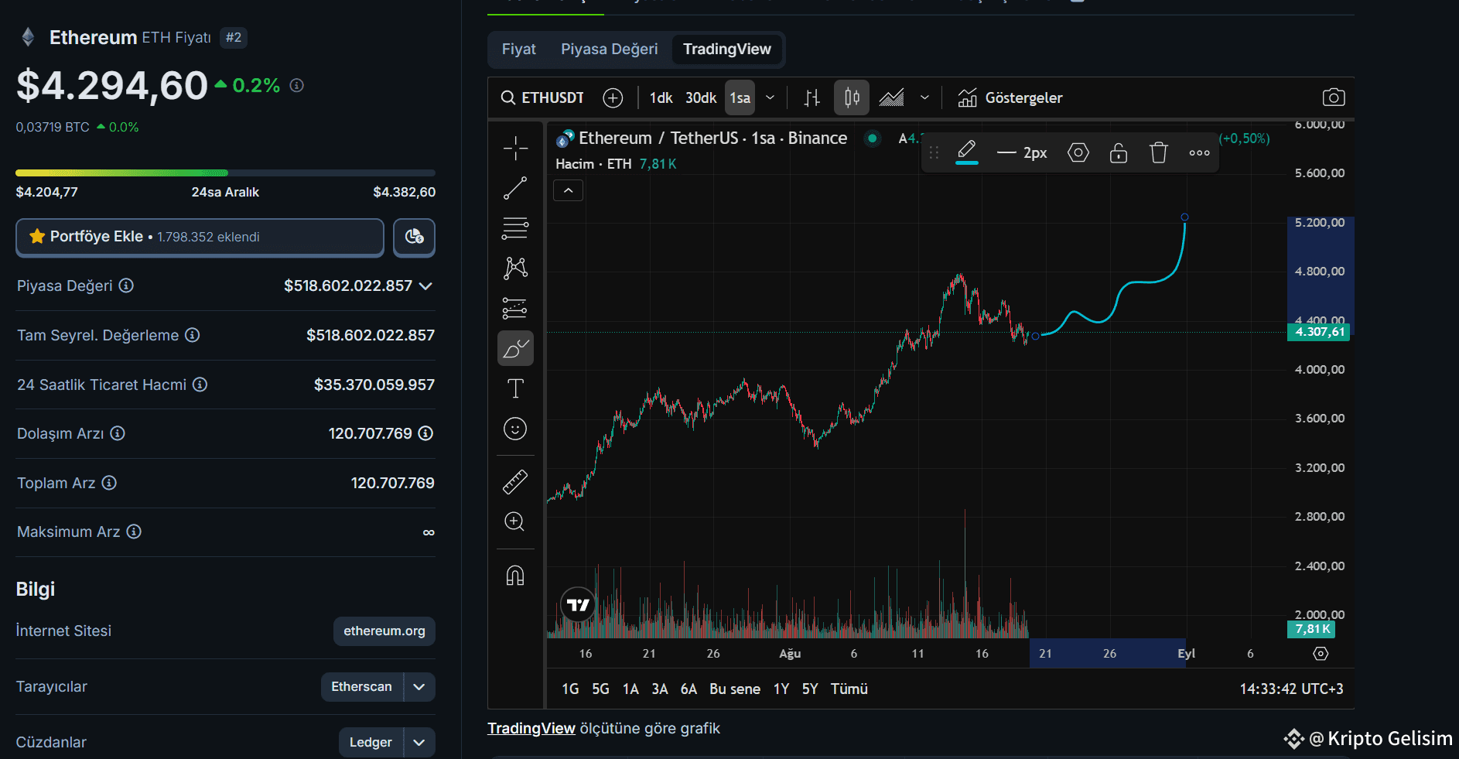Toggle candlestick chart style
This screenshot has width=1459, height=759.
pos(852,97)
